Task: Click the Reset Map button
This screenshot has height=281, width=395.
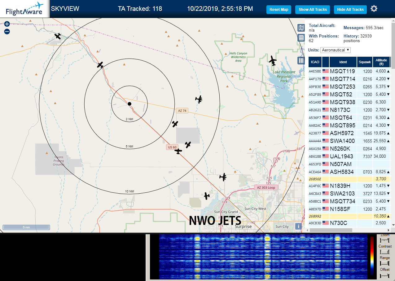Action: click(279, 10)
